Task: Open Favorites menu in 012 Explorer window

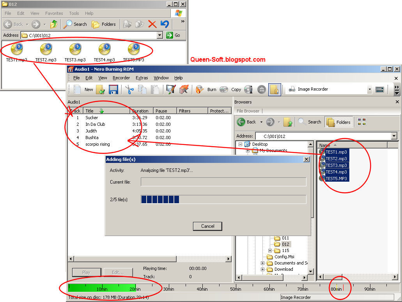Action: 54,13
